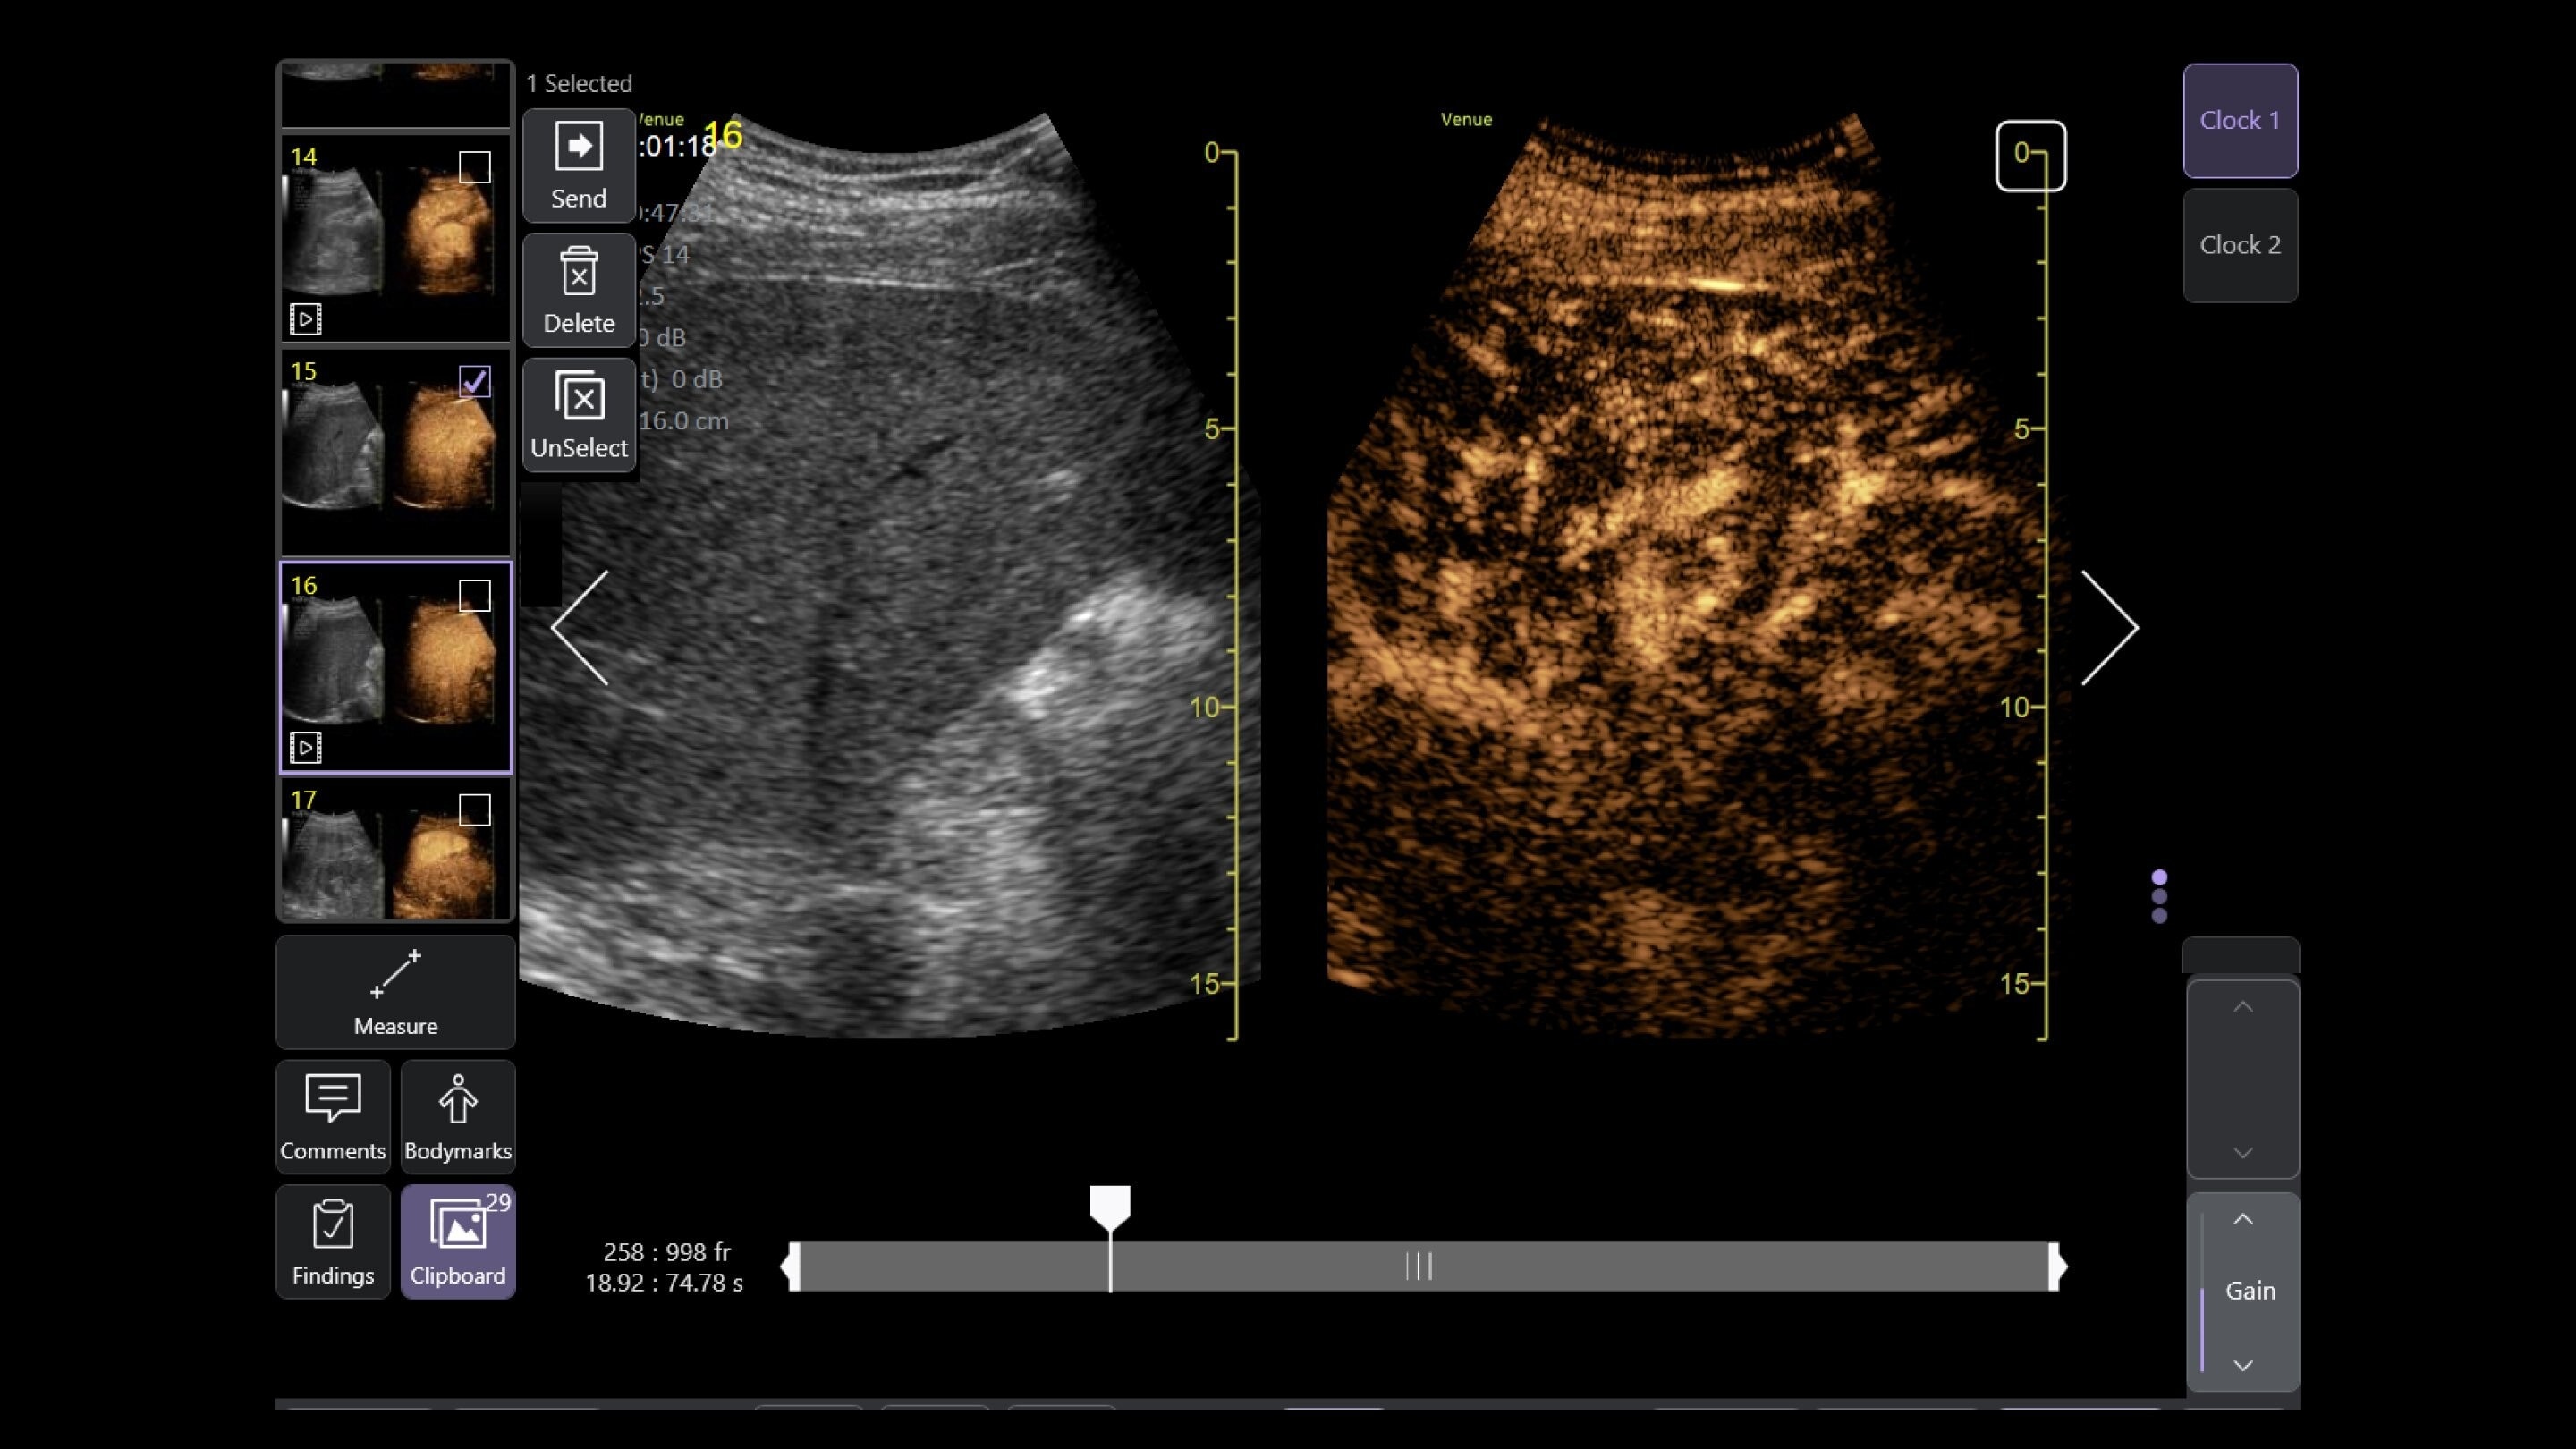Screen dimensions: 2576x1449
Task: Select clip thumbnail 17
Action: tap(390, 860)
